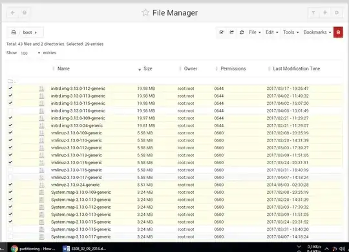Sort by Permissions column

[233, 68]
